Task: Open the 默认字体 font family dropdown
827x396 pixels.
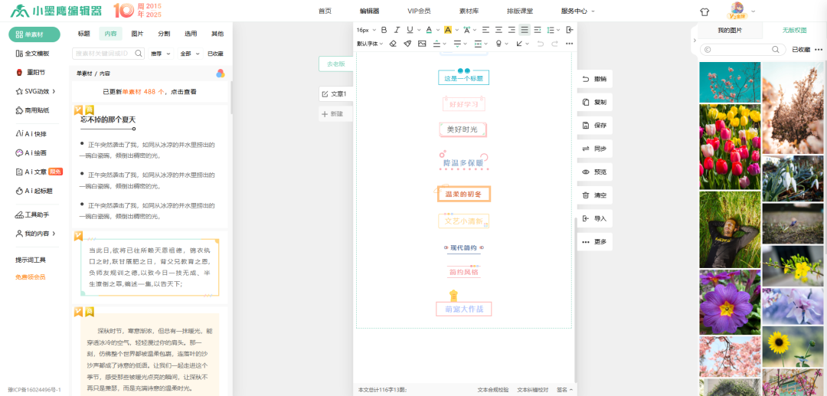Action: point(370,44)
